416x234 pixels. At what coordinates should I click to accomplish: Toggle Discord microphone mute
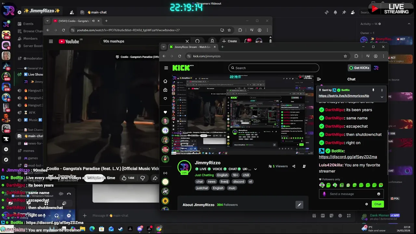click(44, 215)
